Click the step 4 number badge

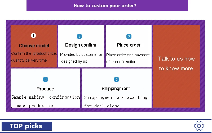46,79
